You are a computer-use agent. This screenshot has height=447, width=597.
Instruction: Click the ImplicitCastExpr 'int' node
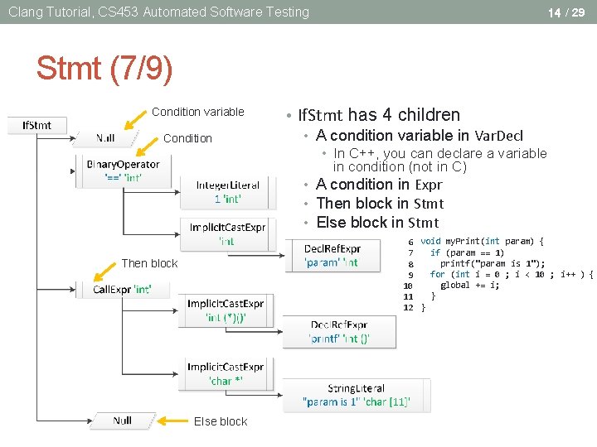[228, 234]
